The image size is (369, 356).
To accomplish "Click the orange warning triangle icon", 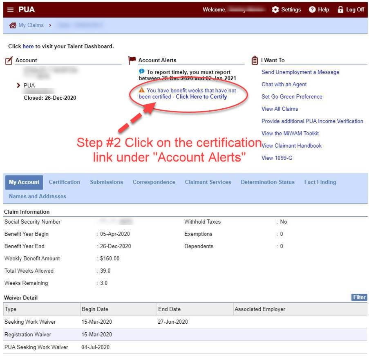I will [x=142, y=90].
